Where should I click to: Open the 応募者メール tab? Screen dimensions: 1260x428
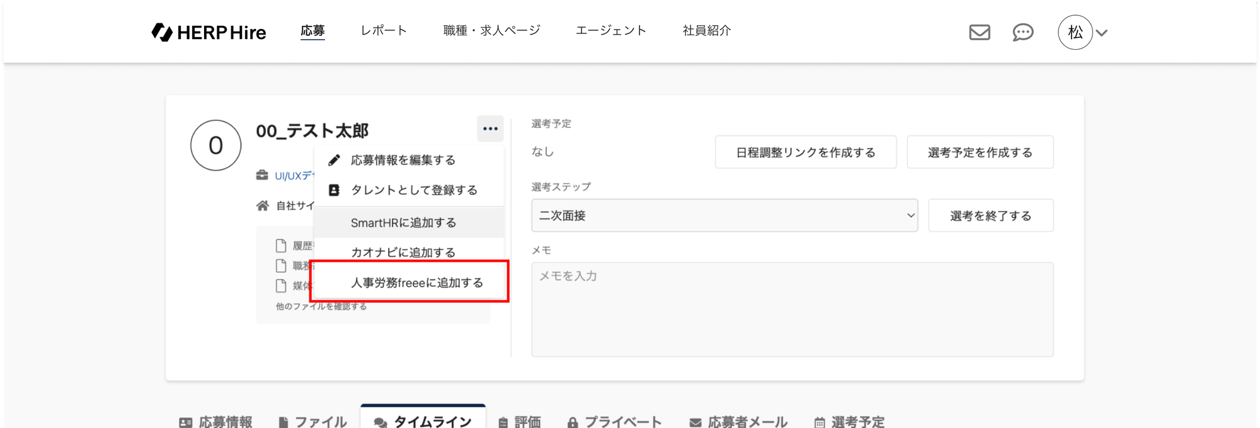[738, 421]
